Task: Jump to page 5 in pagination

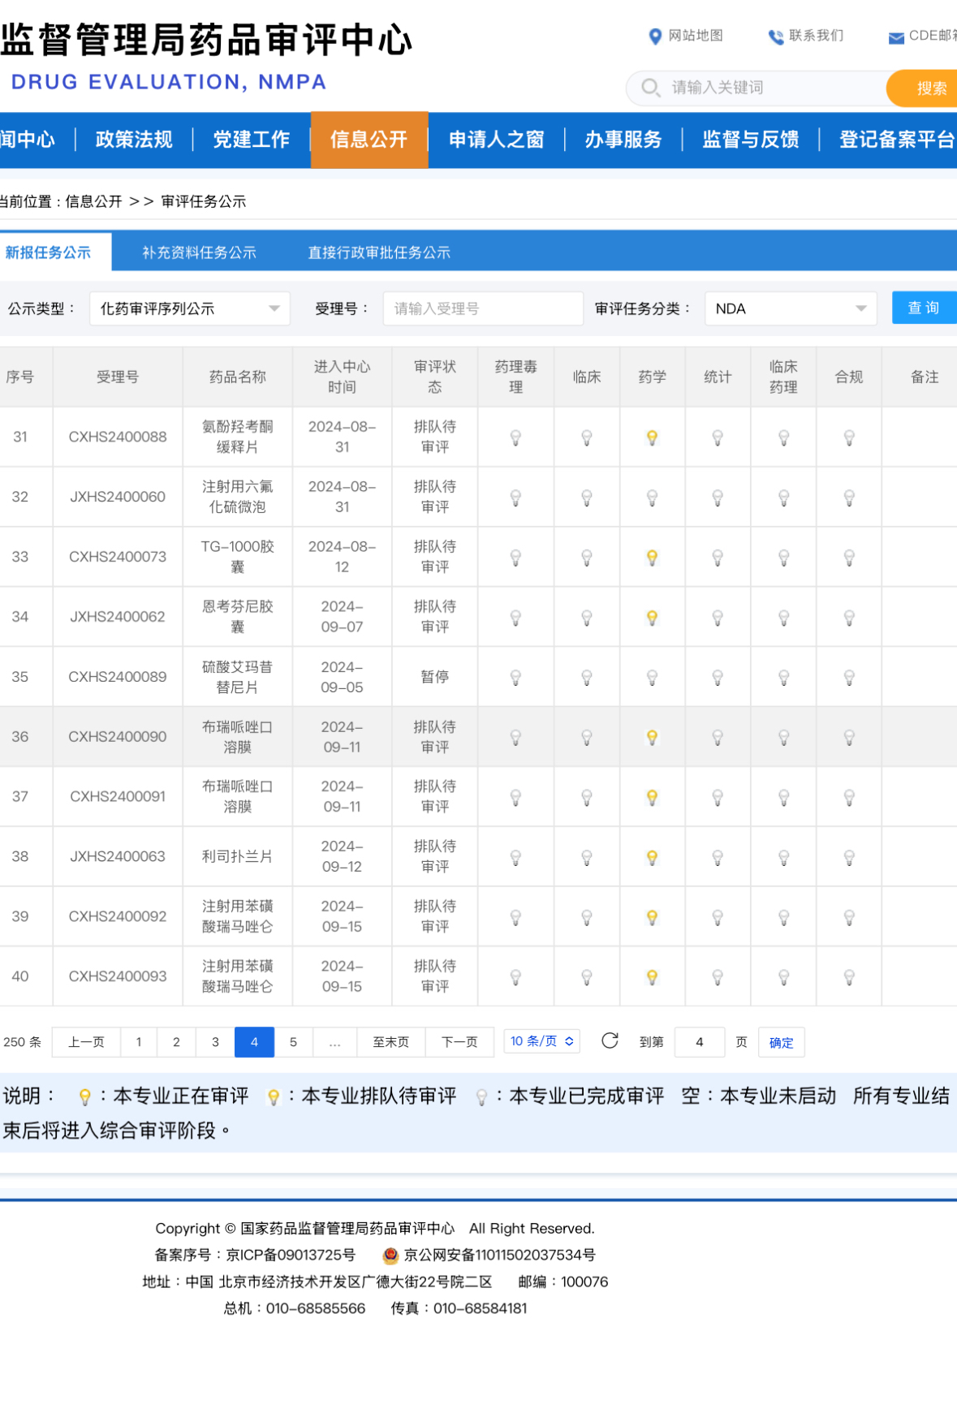Action: 293,1042
